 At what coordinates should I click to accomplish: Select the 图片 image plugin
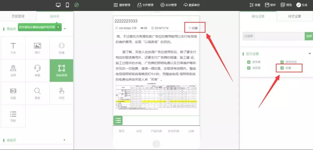[37, 48]
